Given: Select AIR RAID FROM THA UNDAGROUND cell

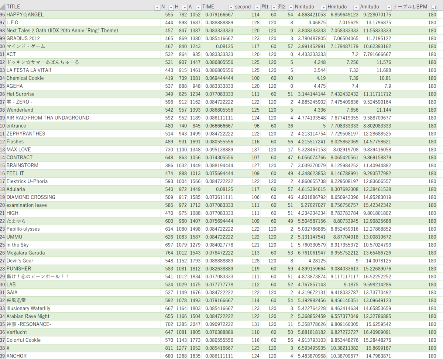Looking at the screenshot, I should coord(83,118).
